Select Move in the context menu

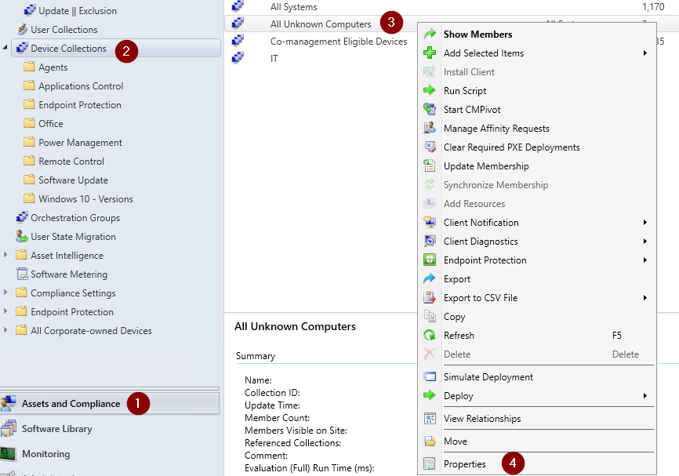tap(537, 441)
